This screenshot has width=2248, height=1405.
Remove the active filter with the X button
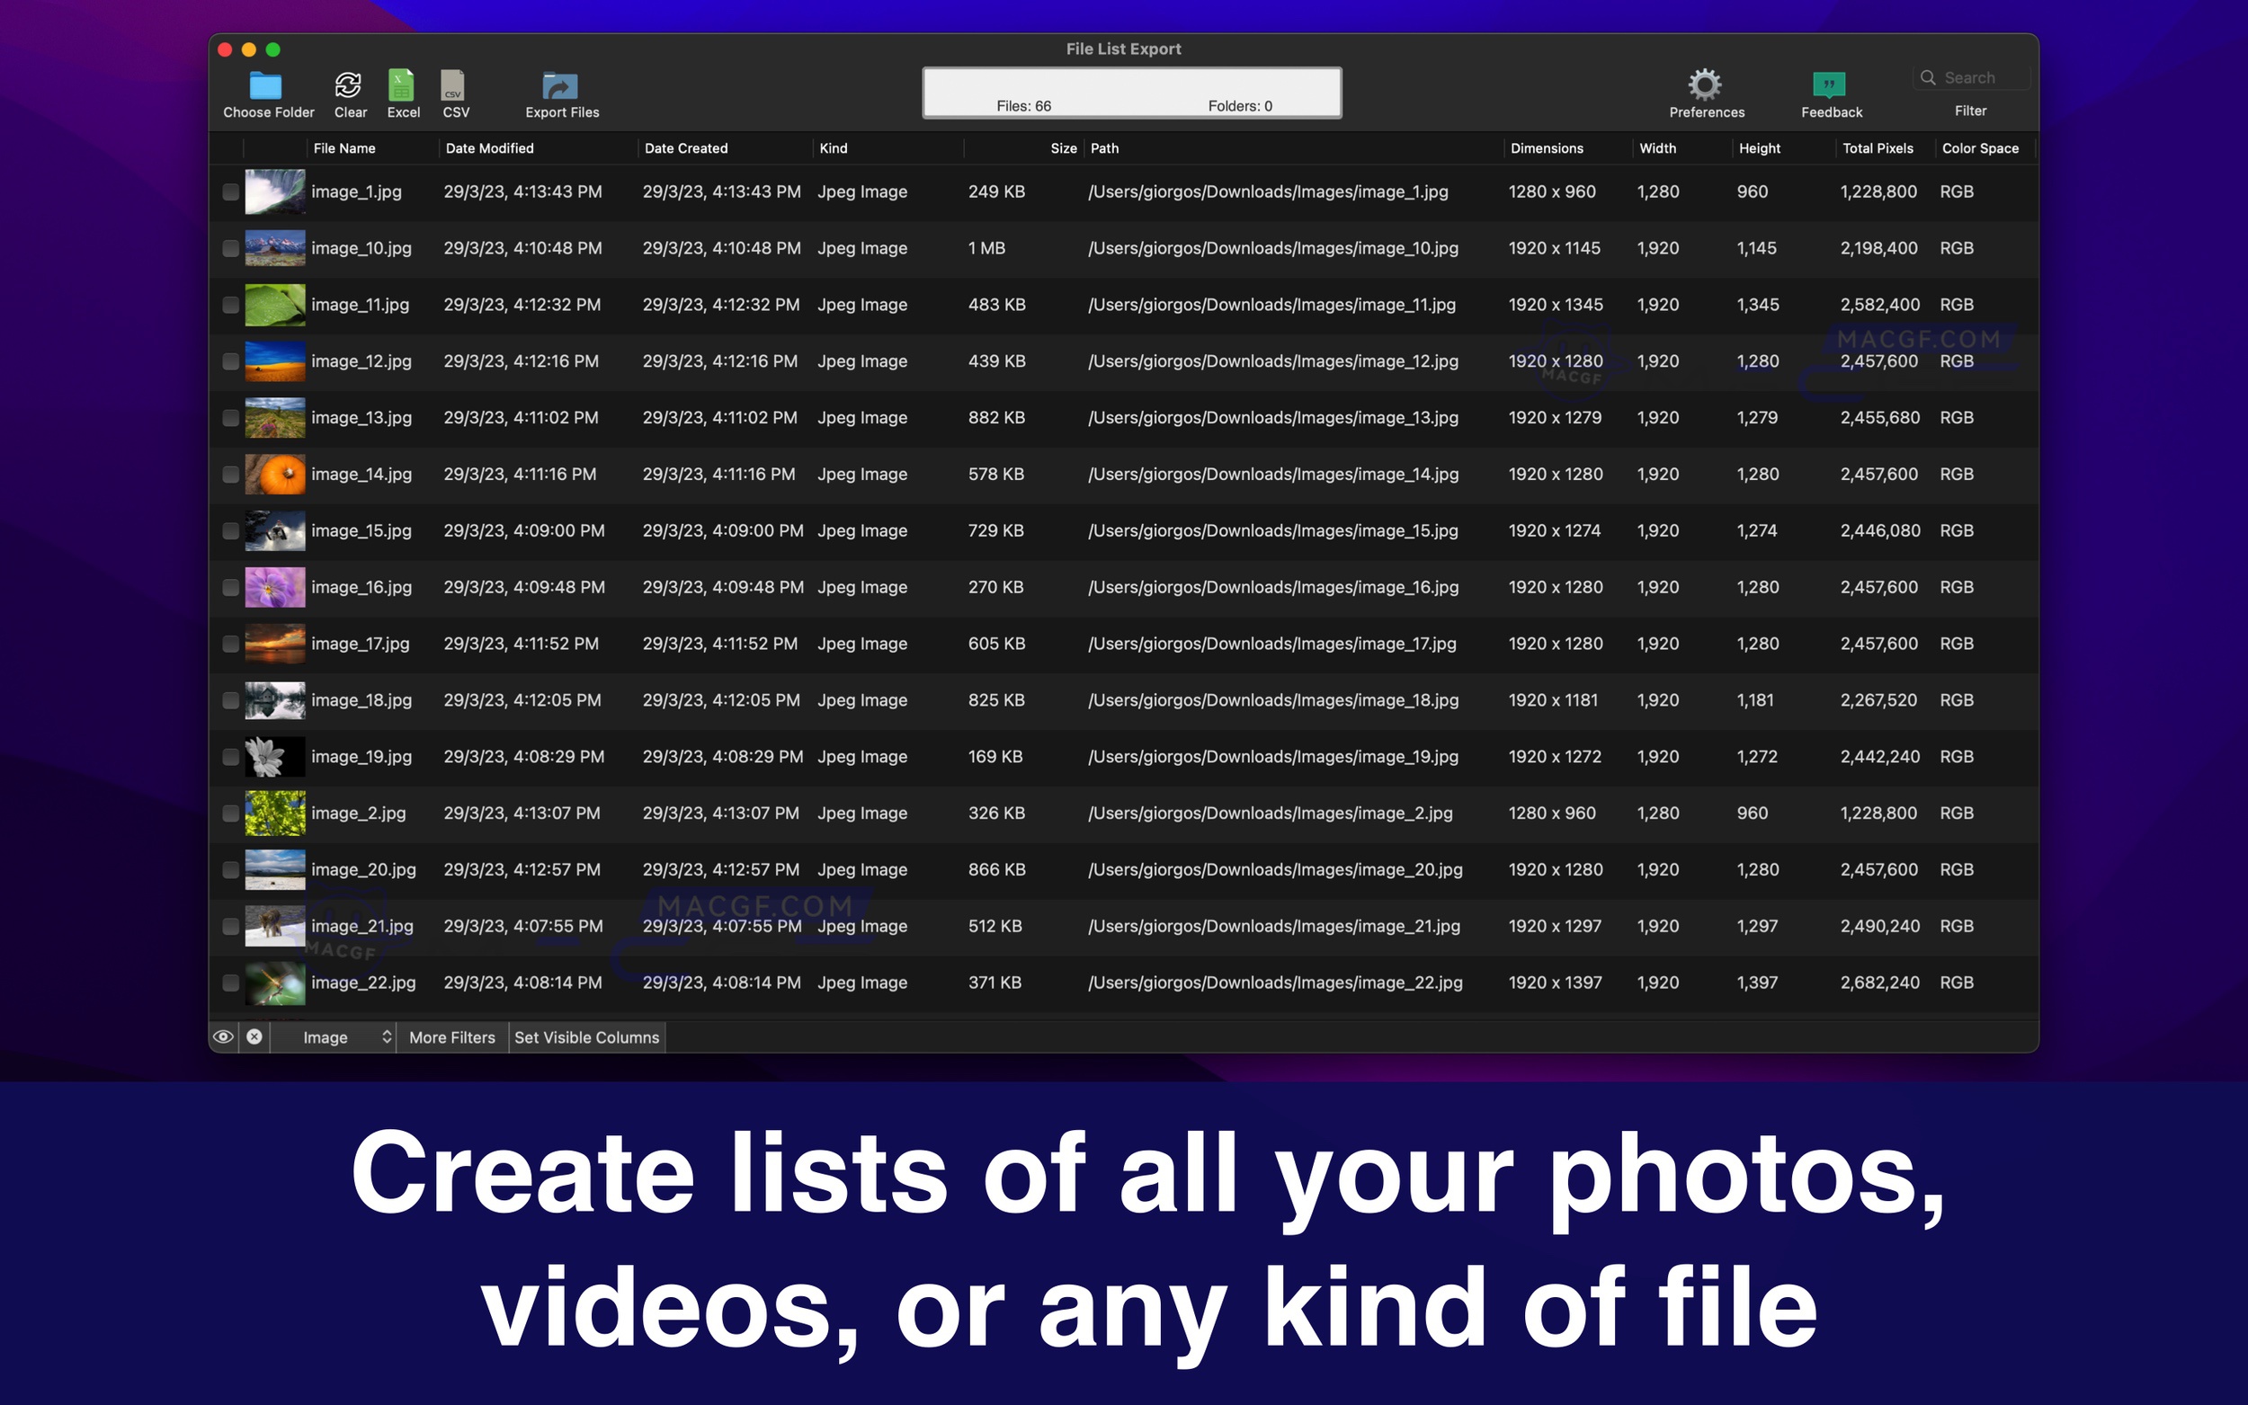coord(255,1037)
